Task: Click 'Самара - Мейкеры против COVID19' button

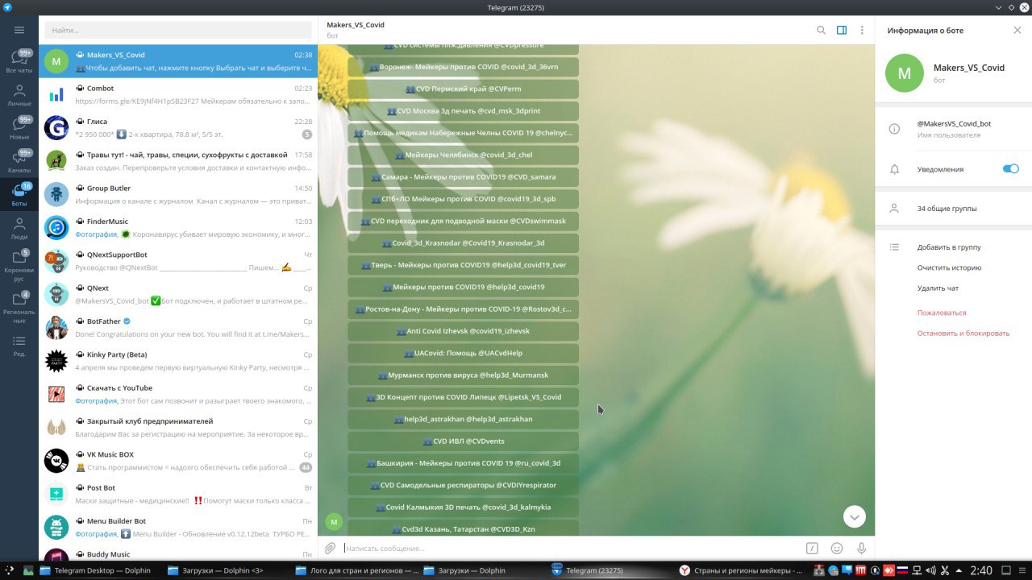Action: 463,176
